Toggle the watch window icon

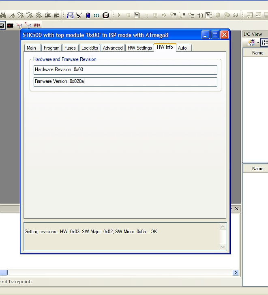[249, 15]
